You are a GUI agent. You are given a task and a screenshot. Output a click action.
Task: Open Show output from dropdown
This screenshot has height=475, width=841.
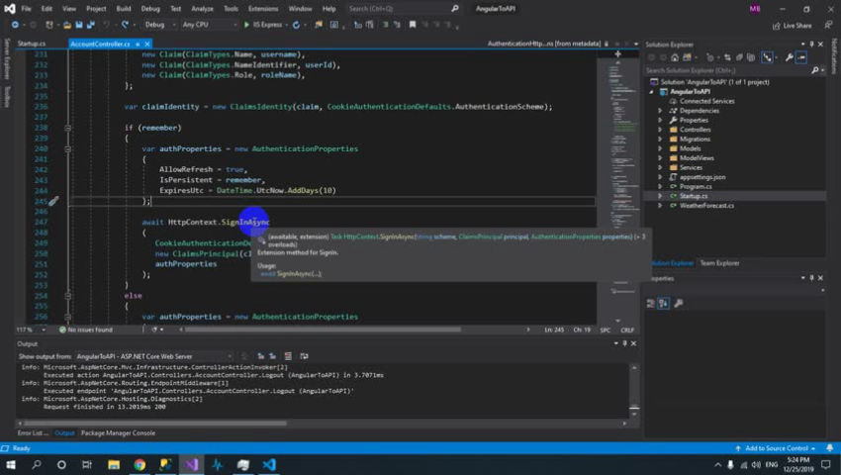pyautogui.click(x=154, y=356)
